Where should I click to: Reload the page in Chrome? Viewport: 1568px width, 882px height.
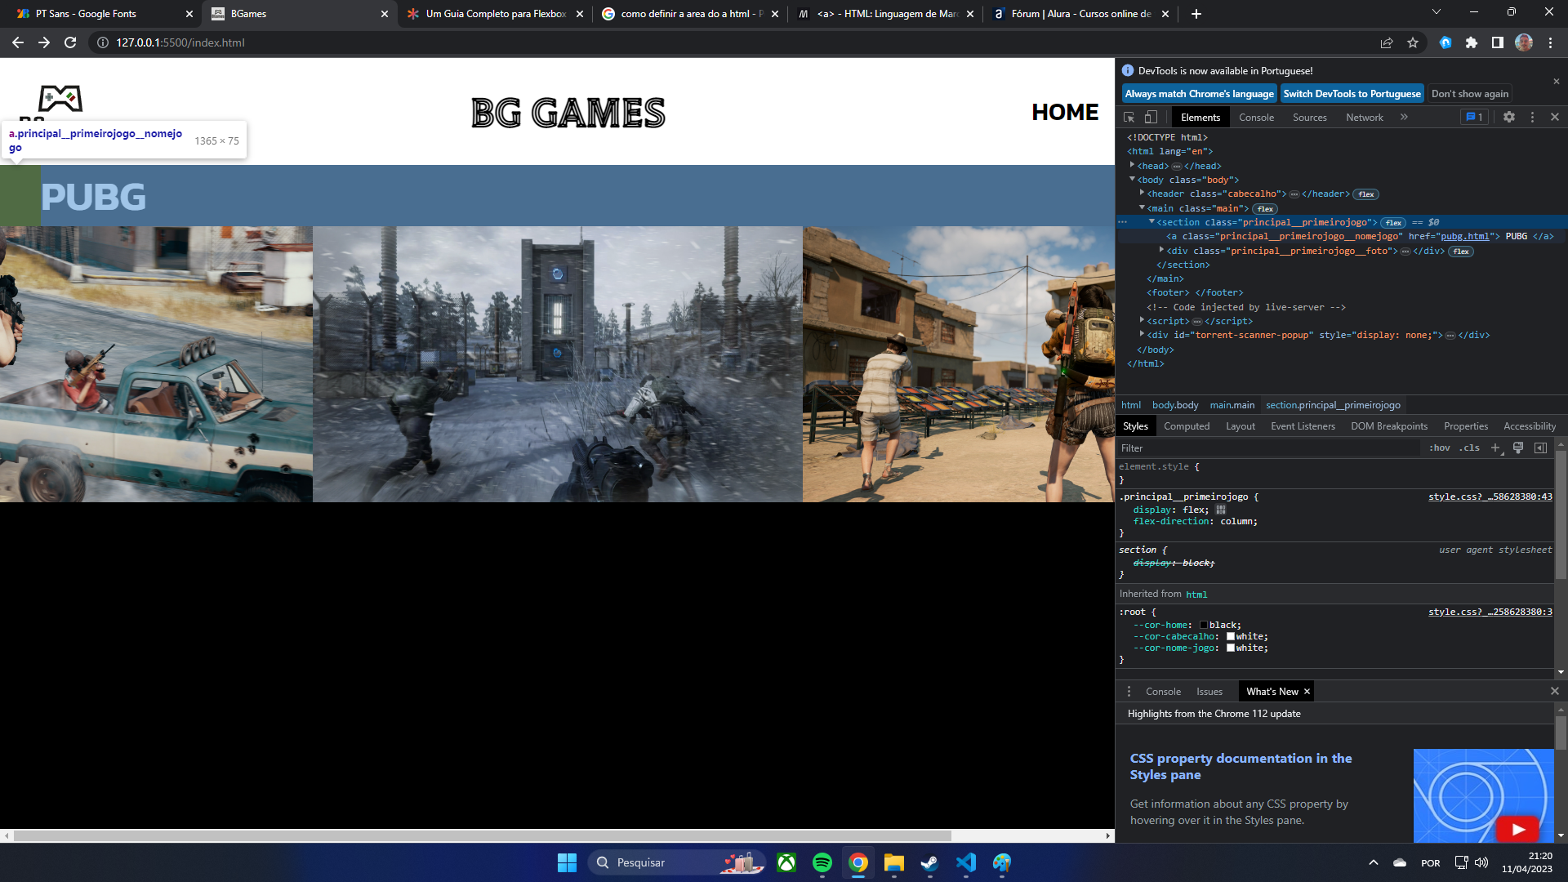tap(70, 42)
